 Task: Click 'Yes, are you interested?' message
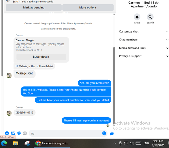[94, 83]
